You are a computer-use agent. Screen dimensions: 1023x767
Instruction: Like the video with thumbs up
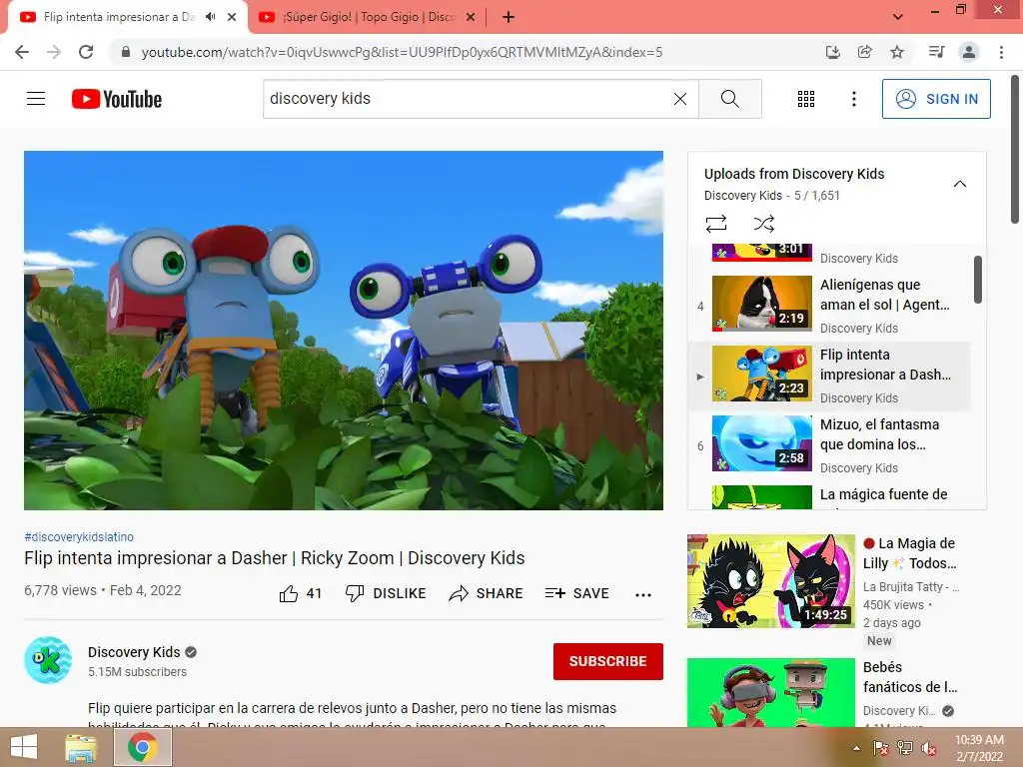[x=300, y=593]
